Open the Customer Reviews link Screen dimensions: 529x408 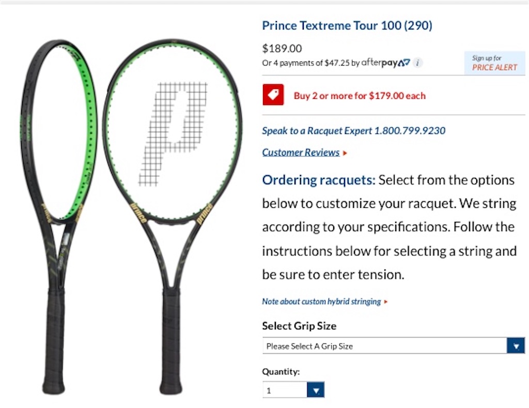301,153
